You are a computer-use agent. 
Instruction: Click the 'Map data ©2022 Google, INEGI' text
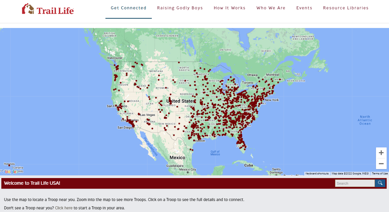[350, 173]
